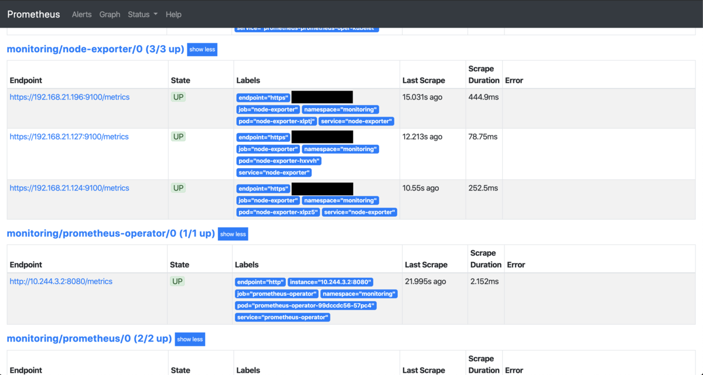
Task: Collapse node-exporter targets with show less
Action: coord(202,49)
